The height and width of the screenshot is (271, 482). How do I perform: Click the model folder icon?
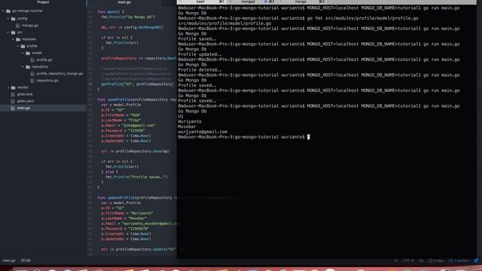click(x=28, y=53)
